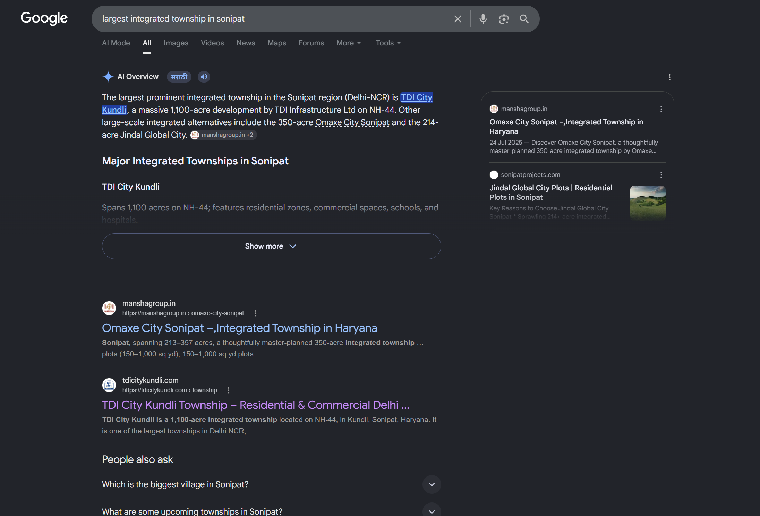This screenshot has height=516, width=760.
Task: Click the sonipatprojects.com favicon in source card
Action: 494,175
